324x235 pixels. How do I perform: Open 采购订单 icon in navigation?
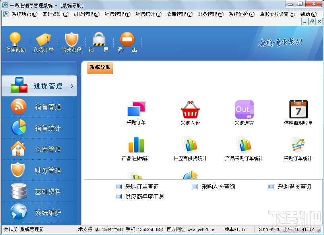tap(136, 109)
